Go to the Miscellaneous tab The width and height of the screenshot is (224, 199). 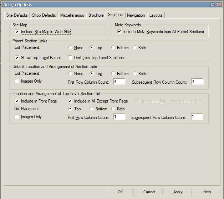pos(72,15)
